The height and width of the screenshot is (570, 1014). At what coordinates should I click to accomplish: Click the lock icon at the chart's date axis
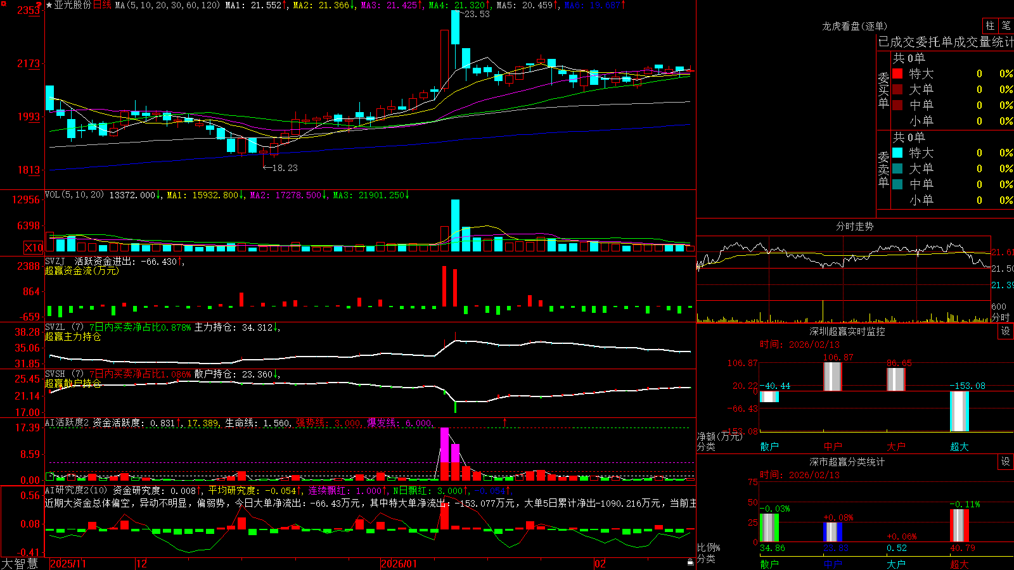point(690,562)
